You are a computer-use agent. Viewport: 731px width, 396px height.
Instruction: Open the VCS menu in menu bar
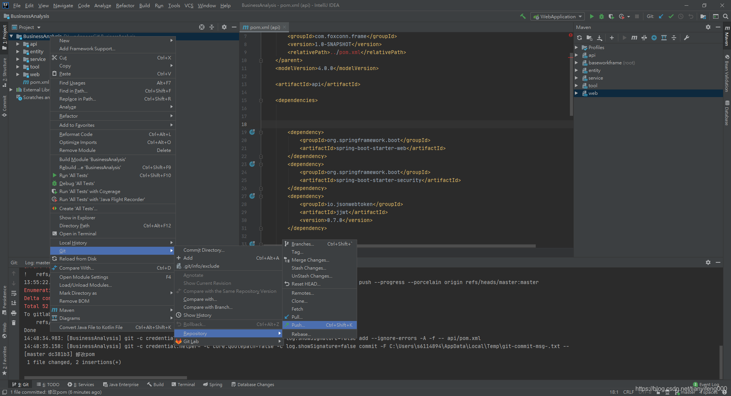point(189,5)
